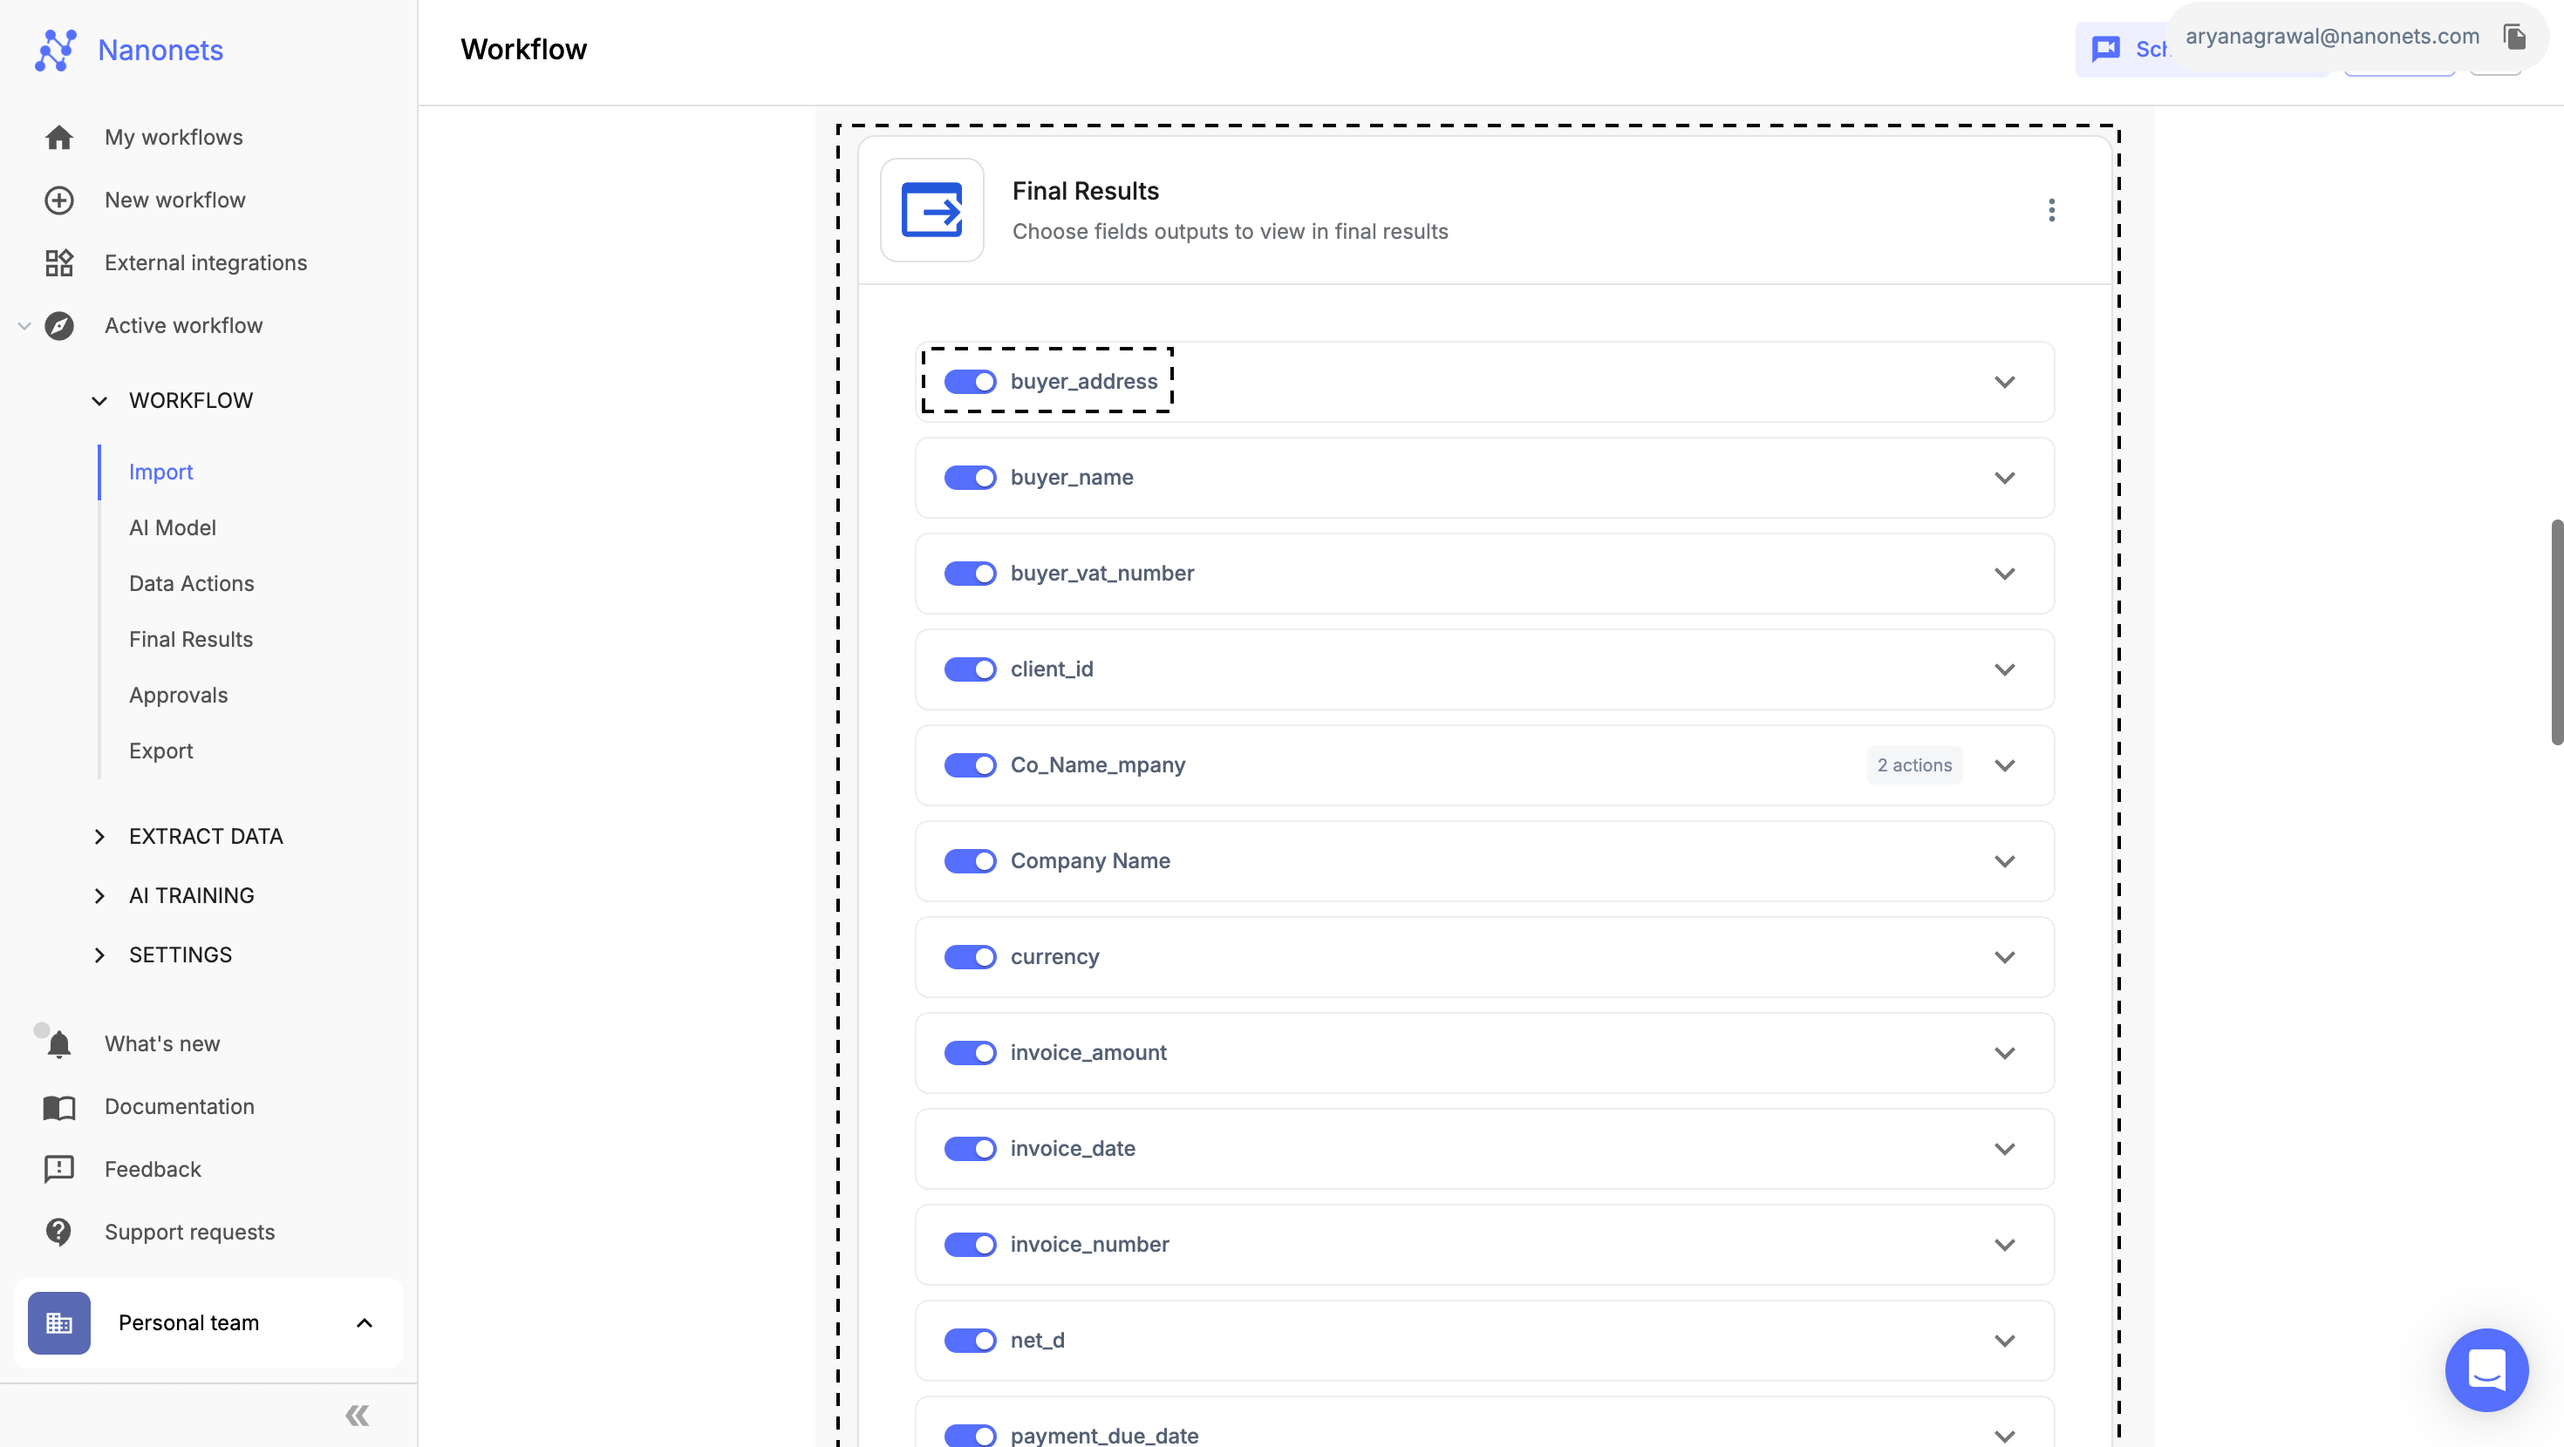This screenshot has height=1447, width=2564.
Task: Open the Documentation link
Action: click(x=179, y=1107)
